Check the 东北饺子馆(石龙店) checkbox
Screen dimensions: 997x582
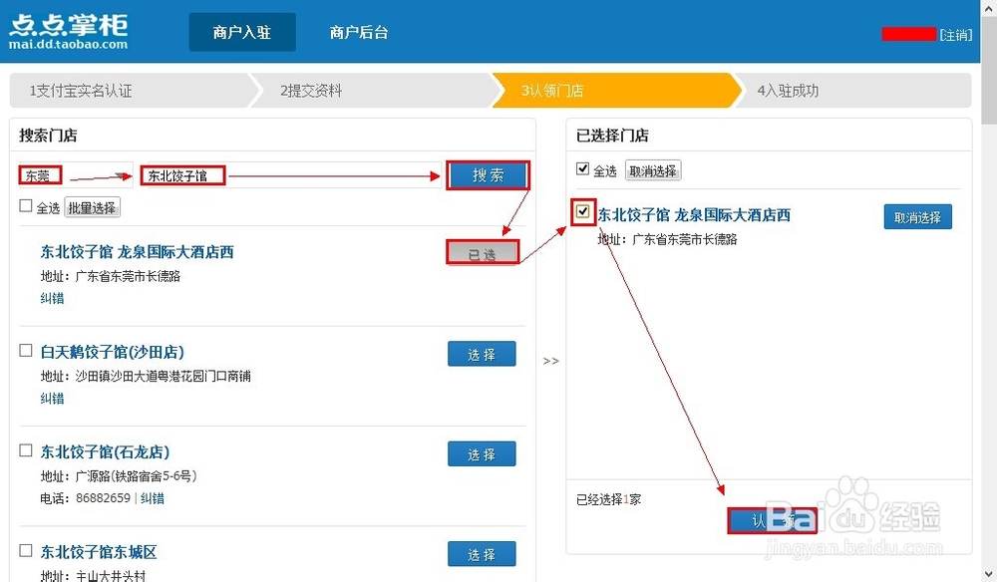(25, 450)
